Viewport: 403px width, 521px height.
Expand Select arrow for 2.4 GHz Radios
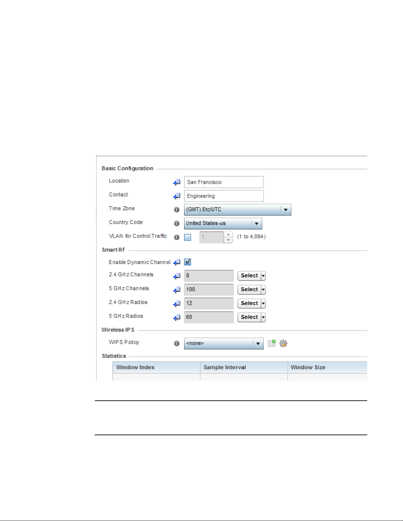tap(263, 303)
